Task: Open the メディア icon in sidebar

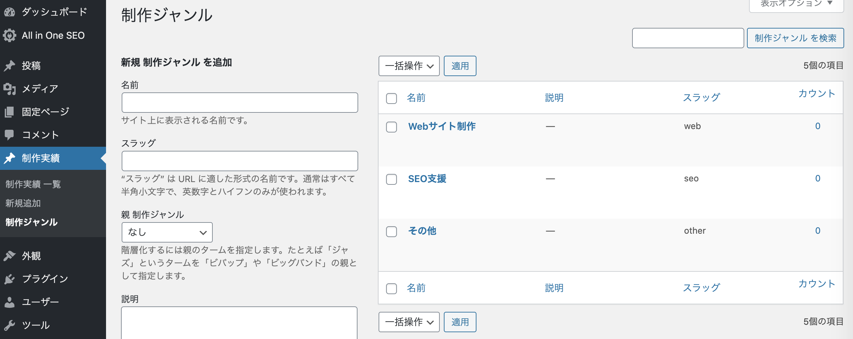Action: [10, 89]
